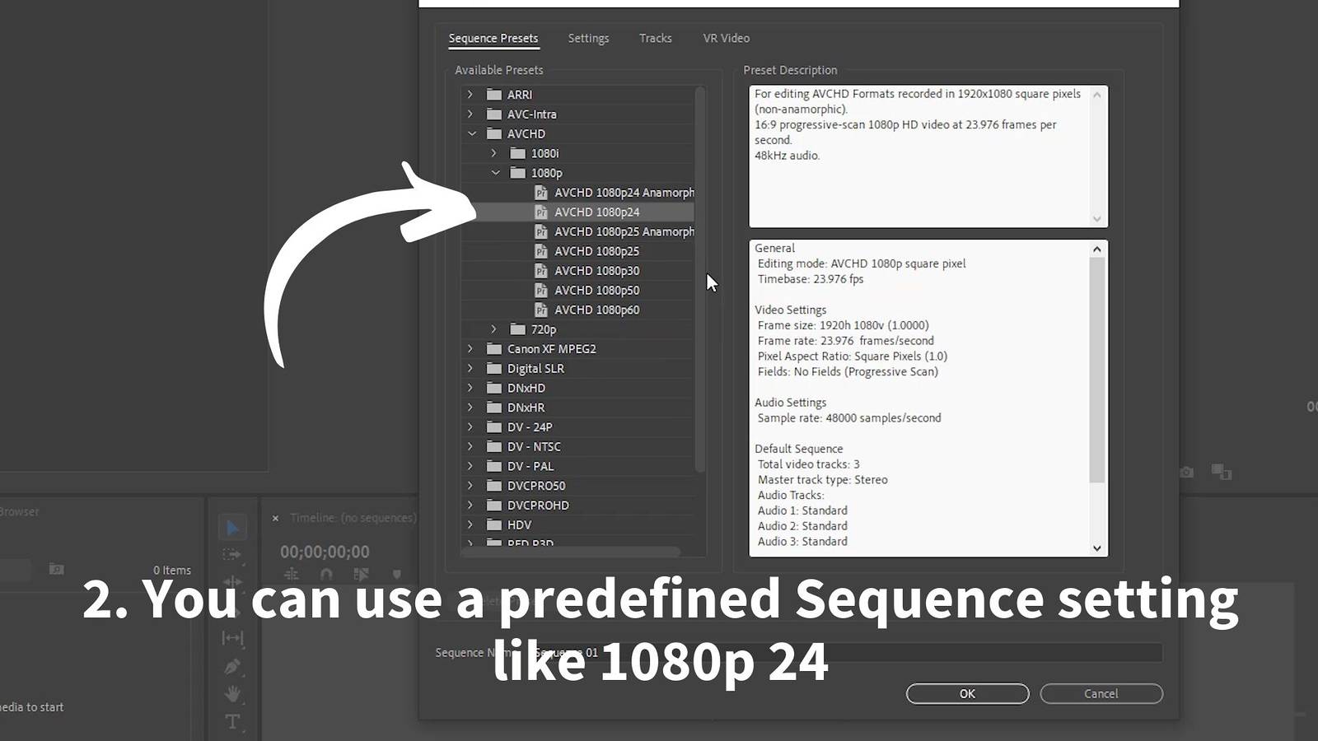Expand the HDV folder chevron

470,524
